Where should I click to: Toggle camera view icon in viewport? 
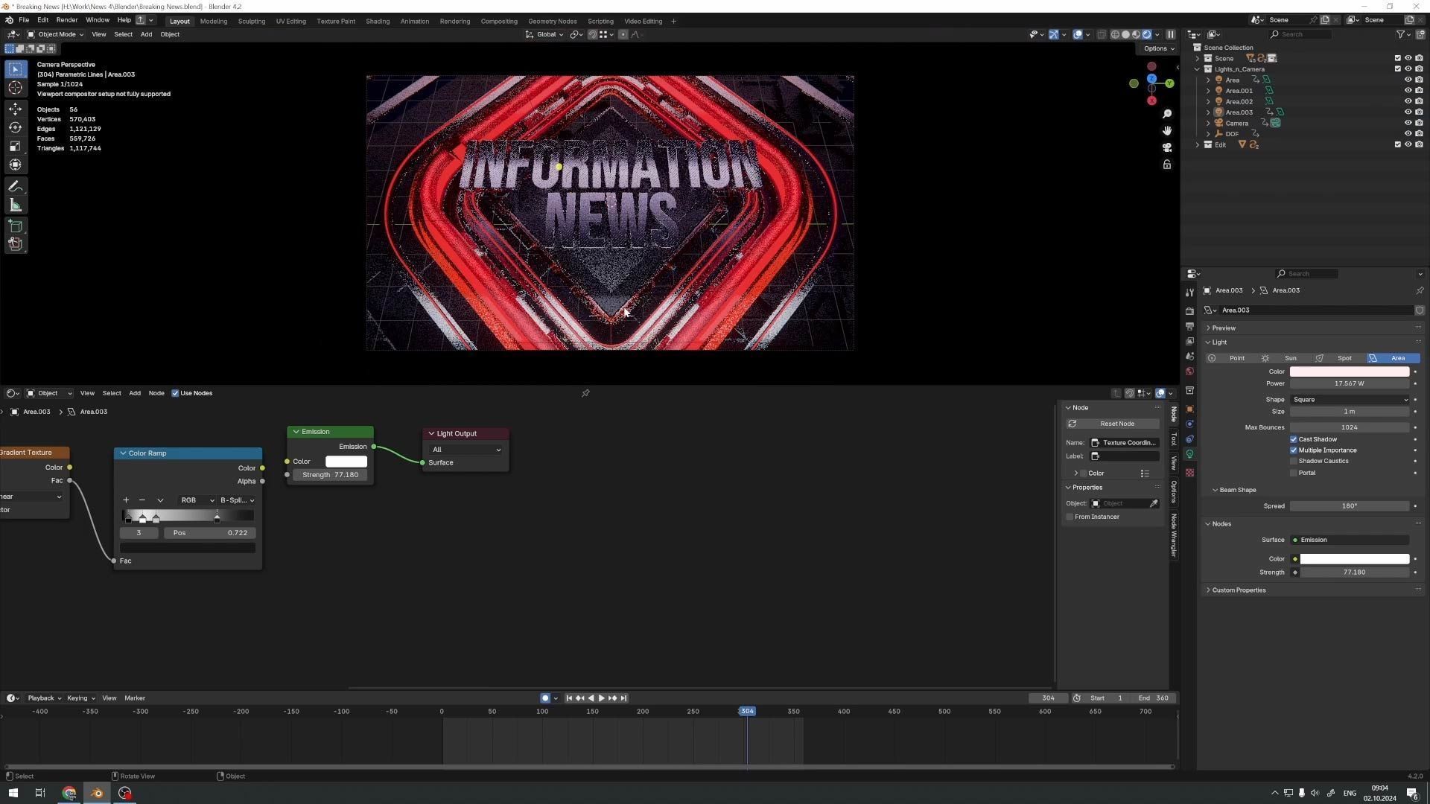[1166, 147]
